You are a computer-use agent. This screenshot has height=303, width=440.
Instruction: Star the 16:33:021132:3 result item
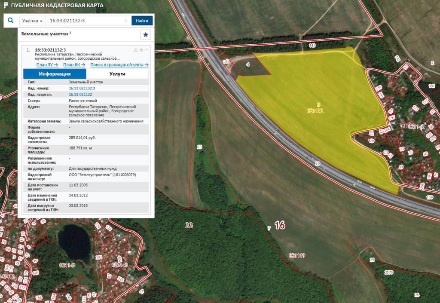coord(141,50)
